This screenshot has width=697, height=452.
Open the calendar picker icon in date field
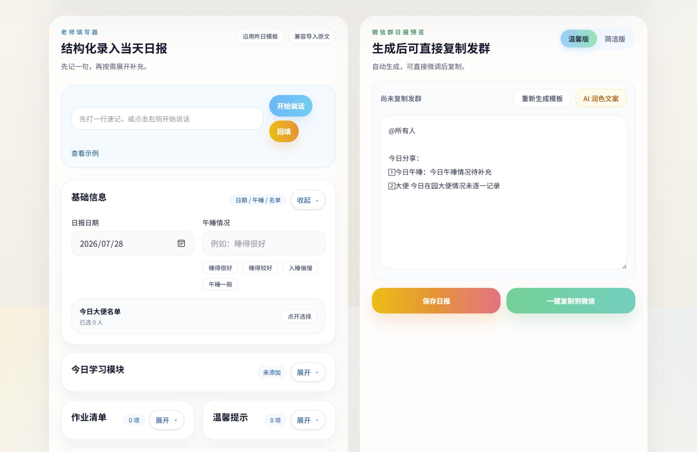pyautogui.click(x=181, y=243)
